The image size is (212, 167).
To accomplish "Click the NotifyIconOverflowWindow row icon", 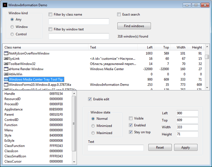I will [x=6, y=53].
